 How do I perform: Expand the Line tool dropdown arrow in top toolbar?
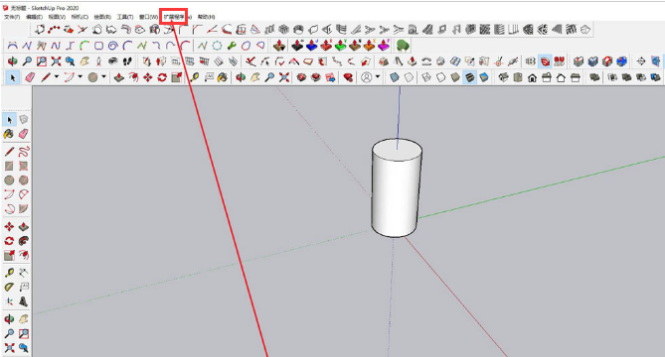pos(57,77)
